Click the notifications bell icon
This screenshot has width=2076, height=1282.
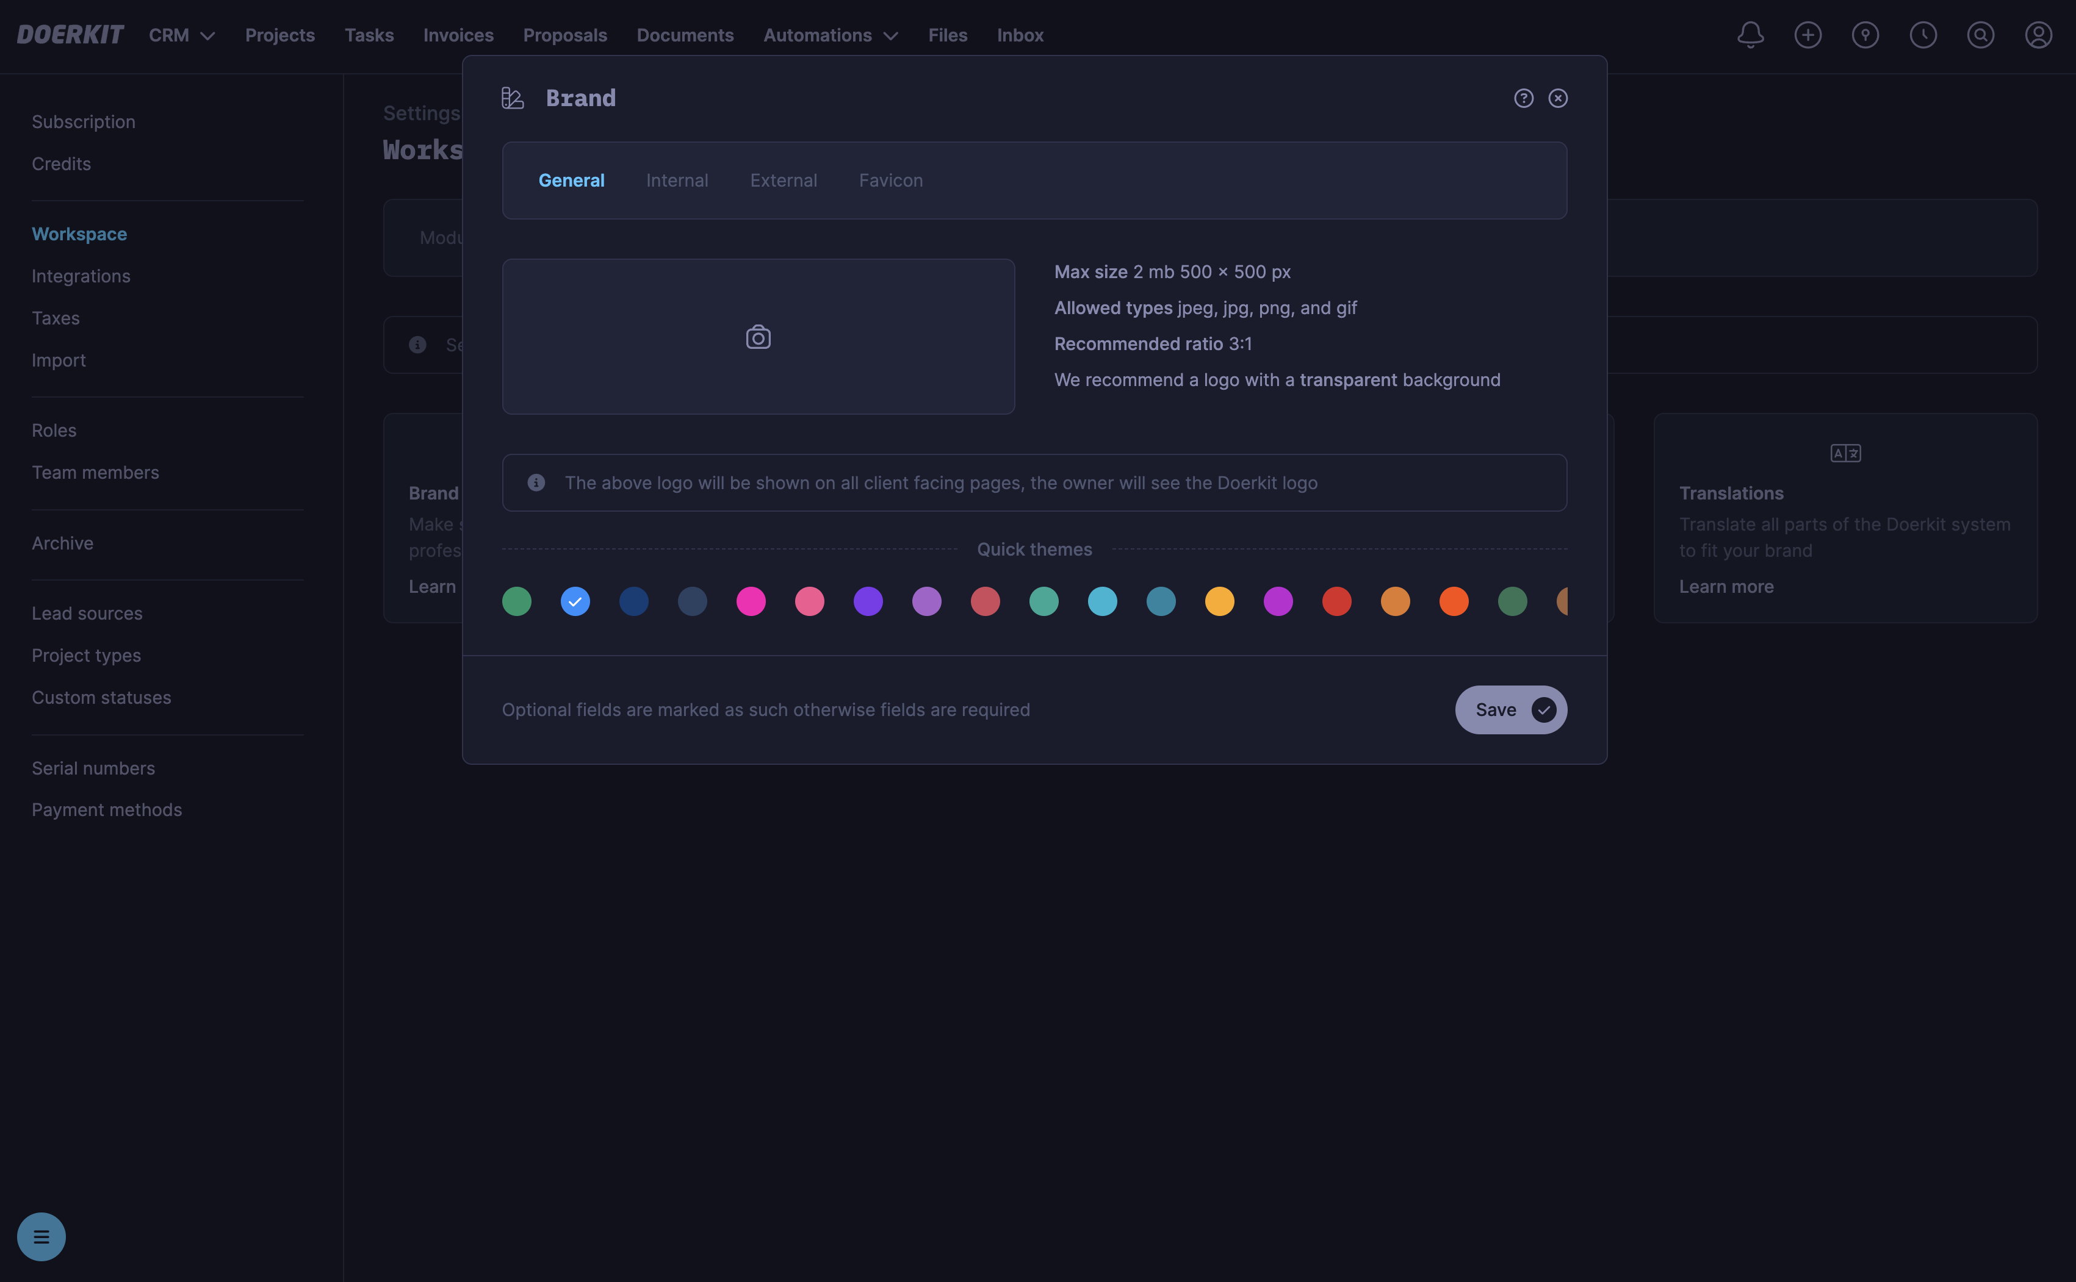1750,35
